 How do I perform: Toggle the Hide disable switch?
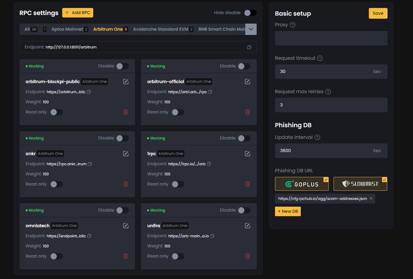click(251, 12)
